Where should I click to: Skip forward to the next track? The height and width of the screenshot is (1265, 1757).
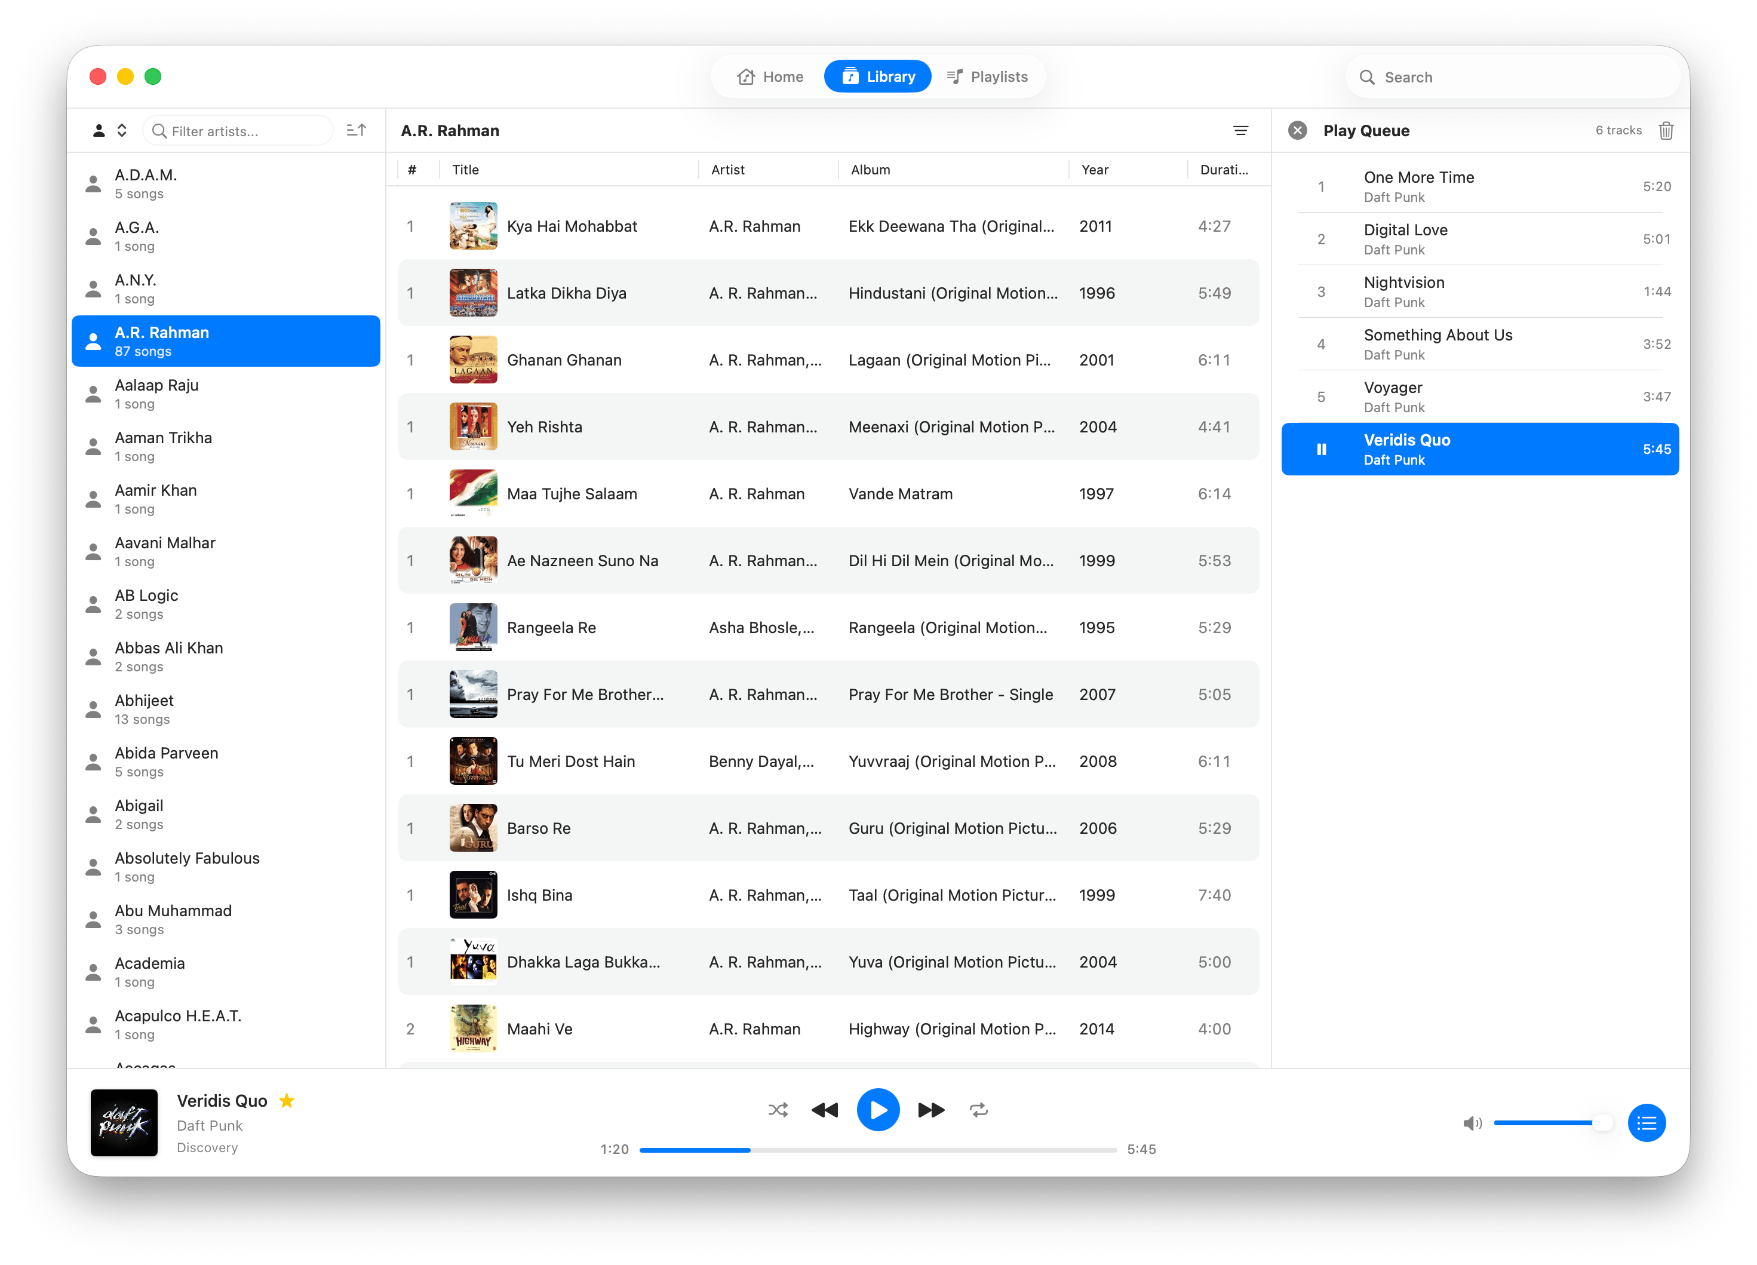(931, 1109)
